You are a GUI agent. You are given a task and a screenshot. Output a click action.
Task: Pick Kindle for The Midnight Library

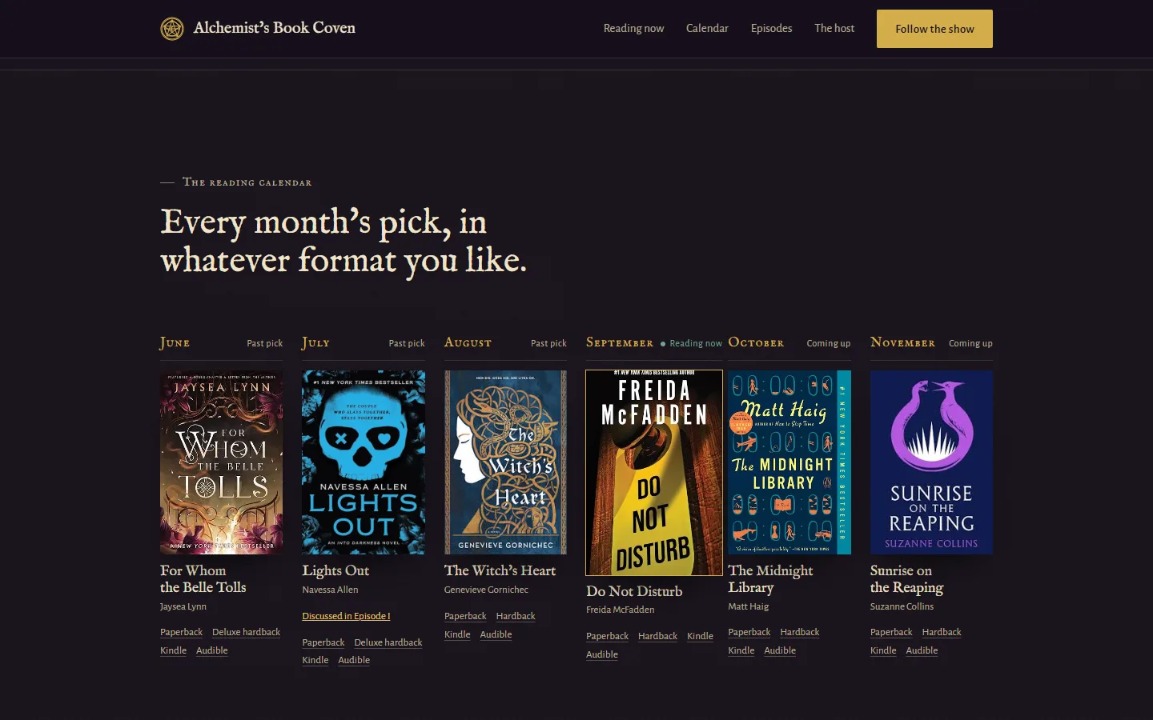[x=741, y=650]
